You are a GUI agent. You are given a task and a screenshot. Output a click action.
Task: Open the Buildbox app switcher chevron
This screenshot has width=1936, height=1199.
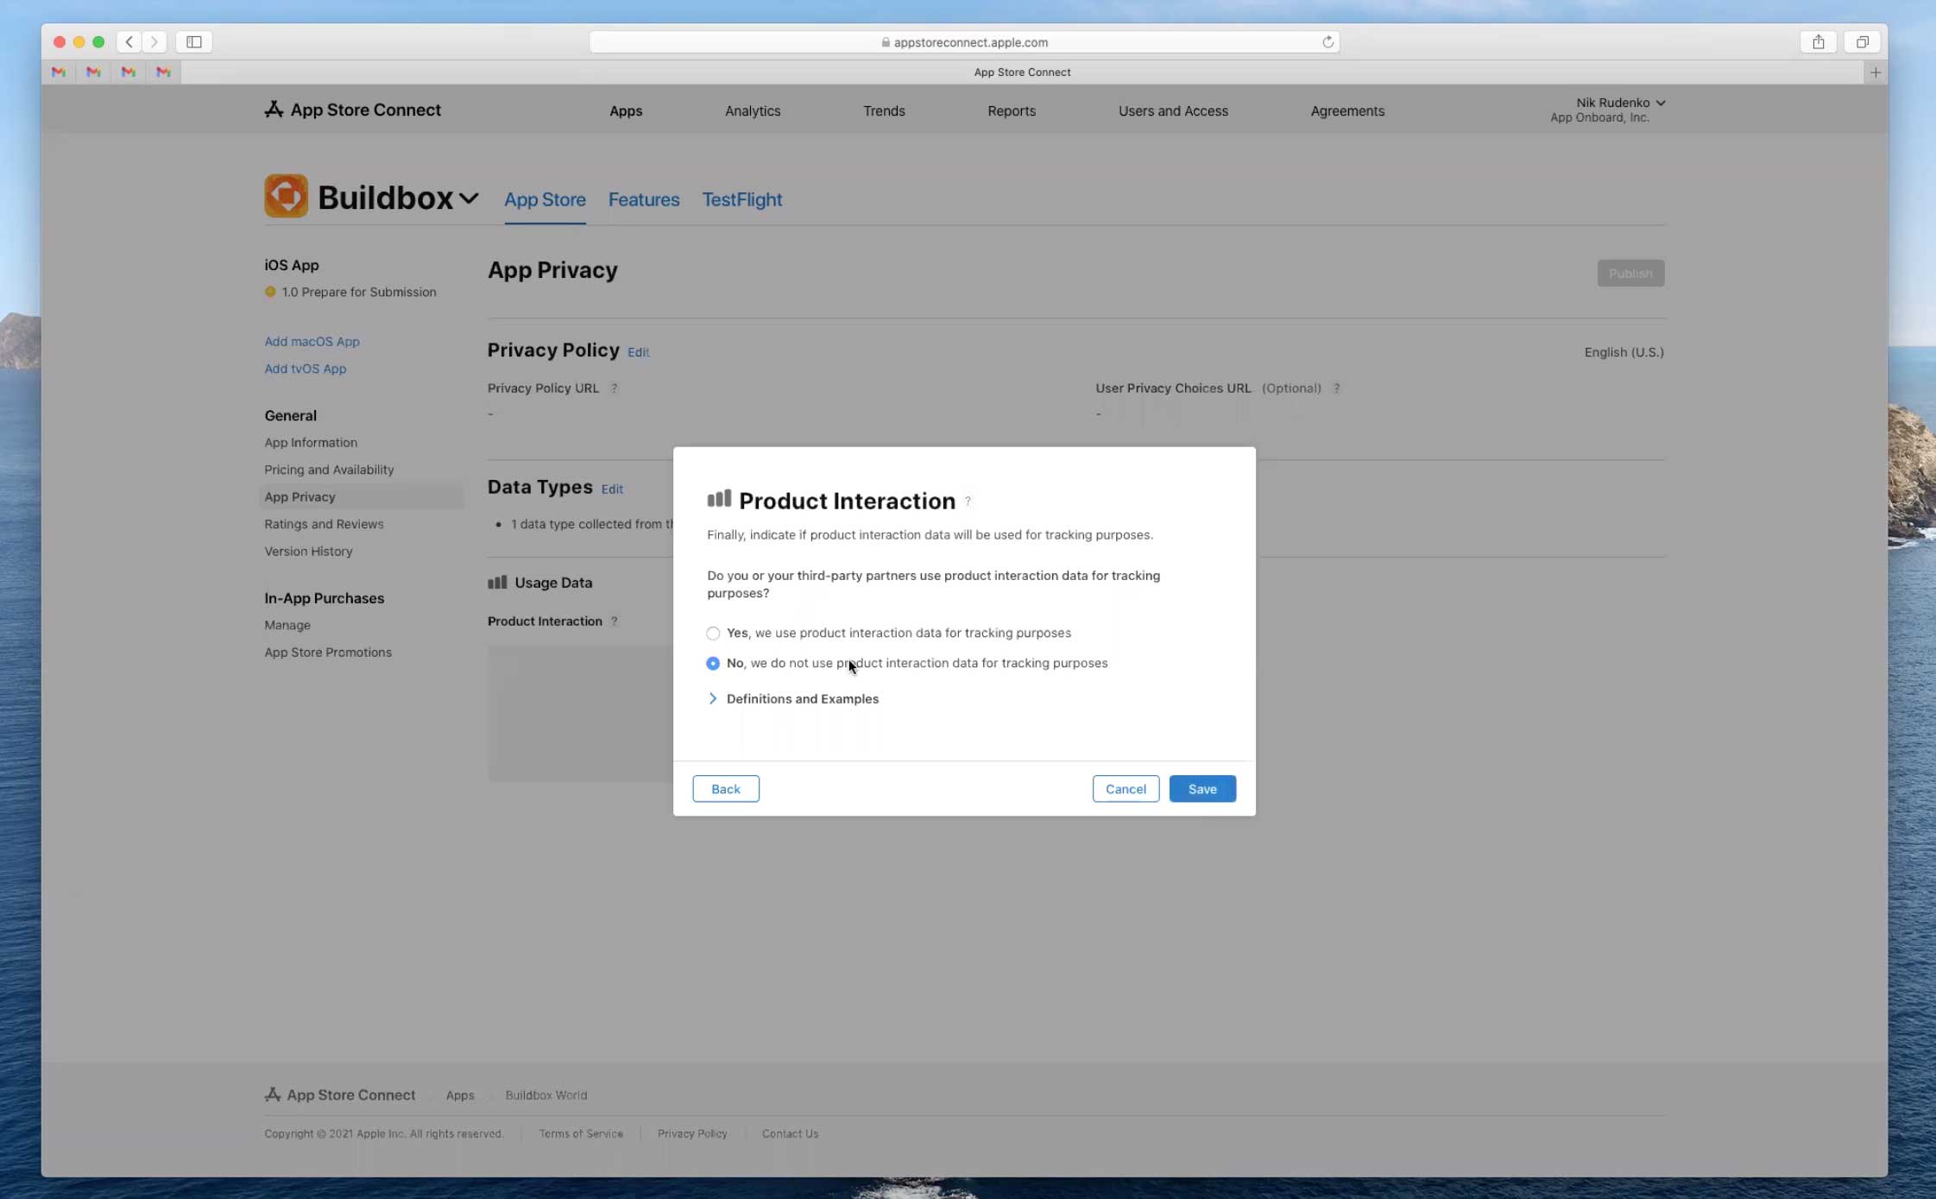[469, 199]
